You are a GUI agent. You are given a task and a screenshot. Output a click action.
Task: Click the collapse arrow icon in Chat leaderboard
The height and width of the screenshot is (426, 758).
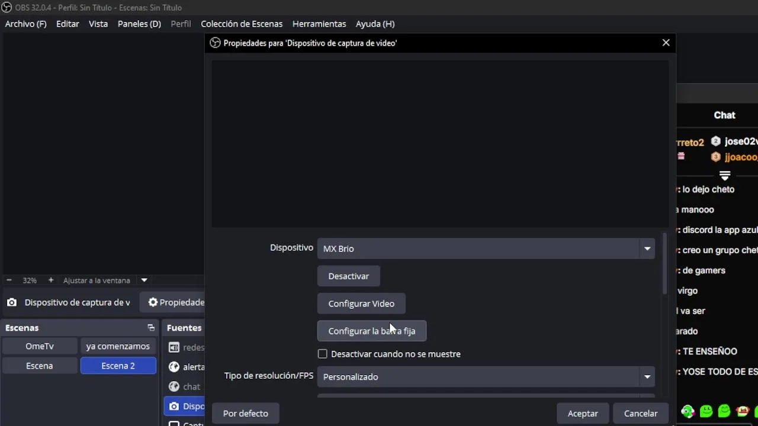[x=724, y=175]
